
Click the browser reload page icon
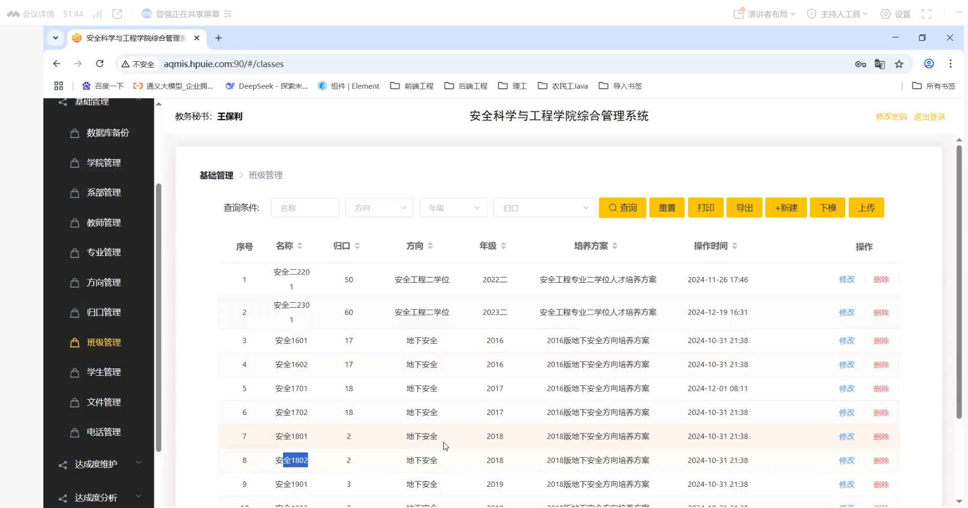[99, 64]
